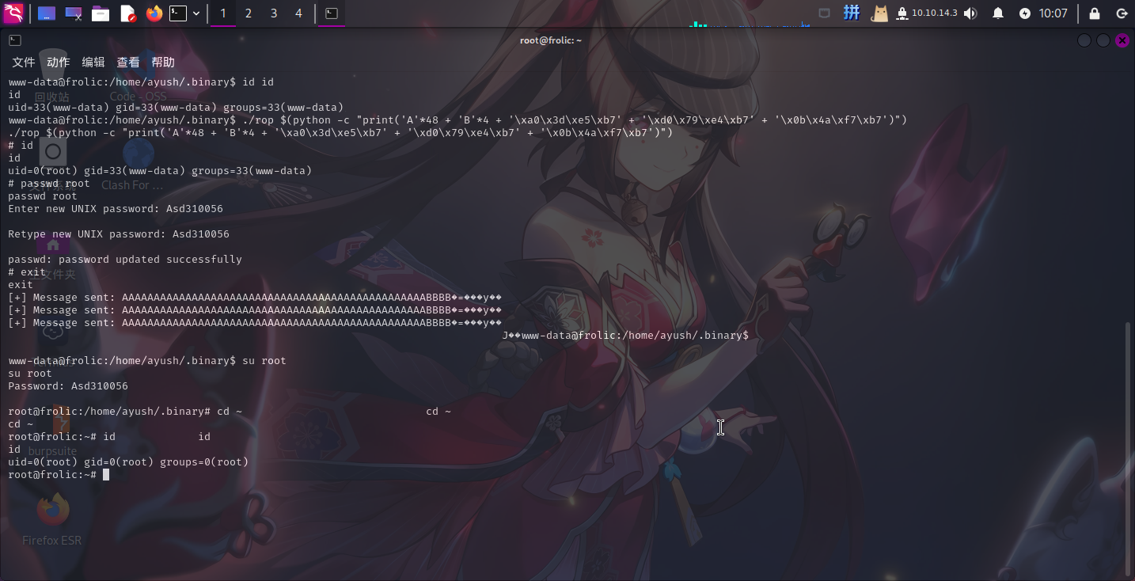Open the 文件 (File) menu
1135x581 pixels.
[x=24, y=63]
